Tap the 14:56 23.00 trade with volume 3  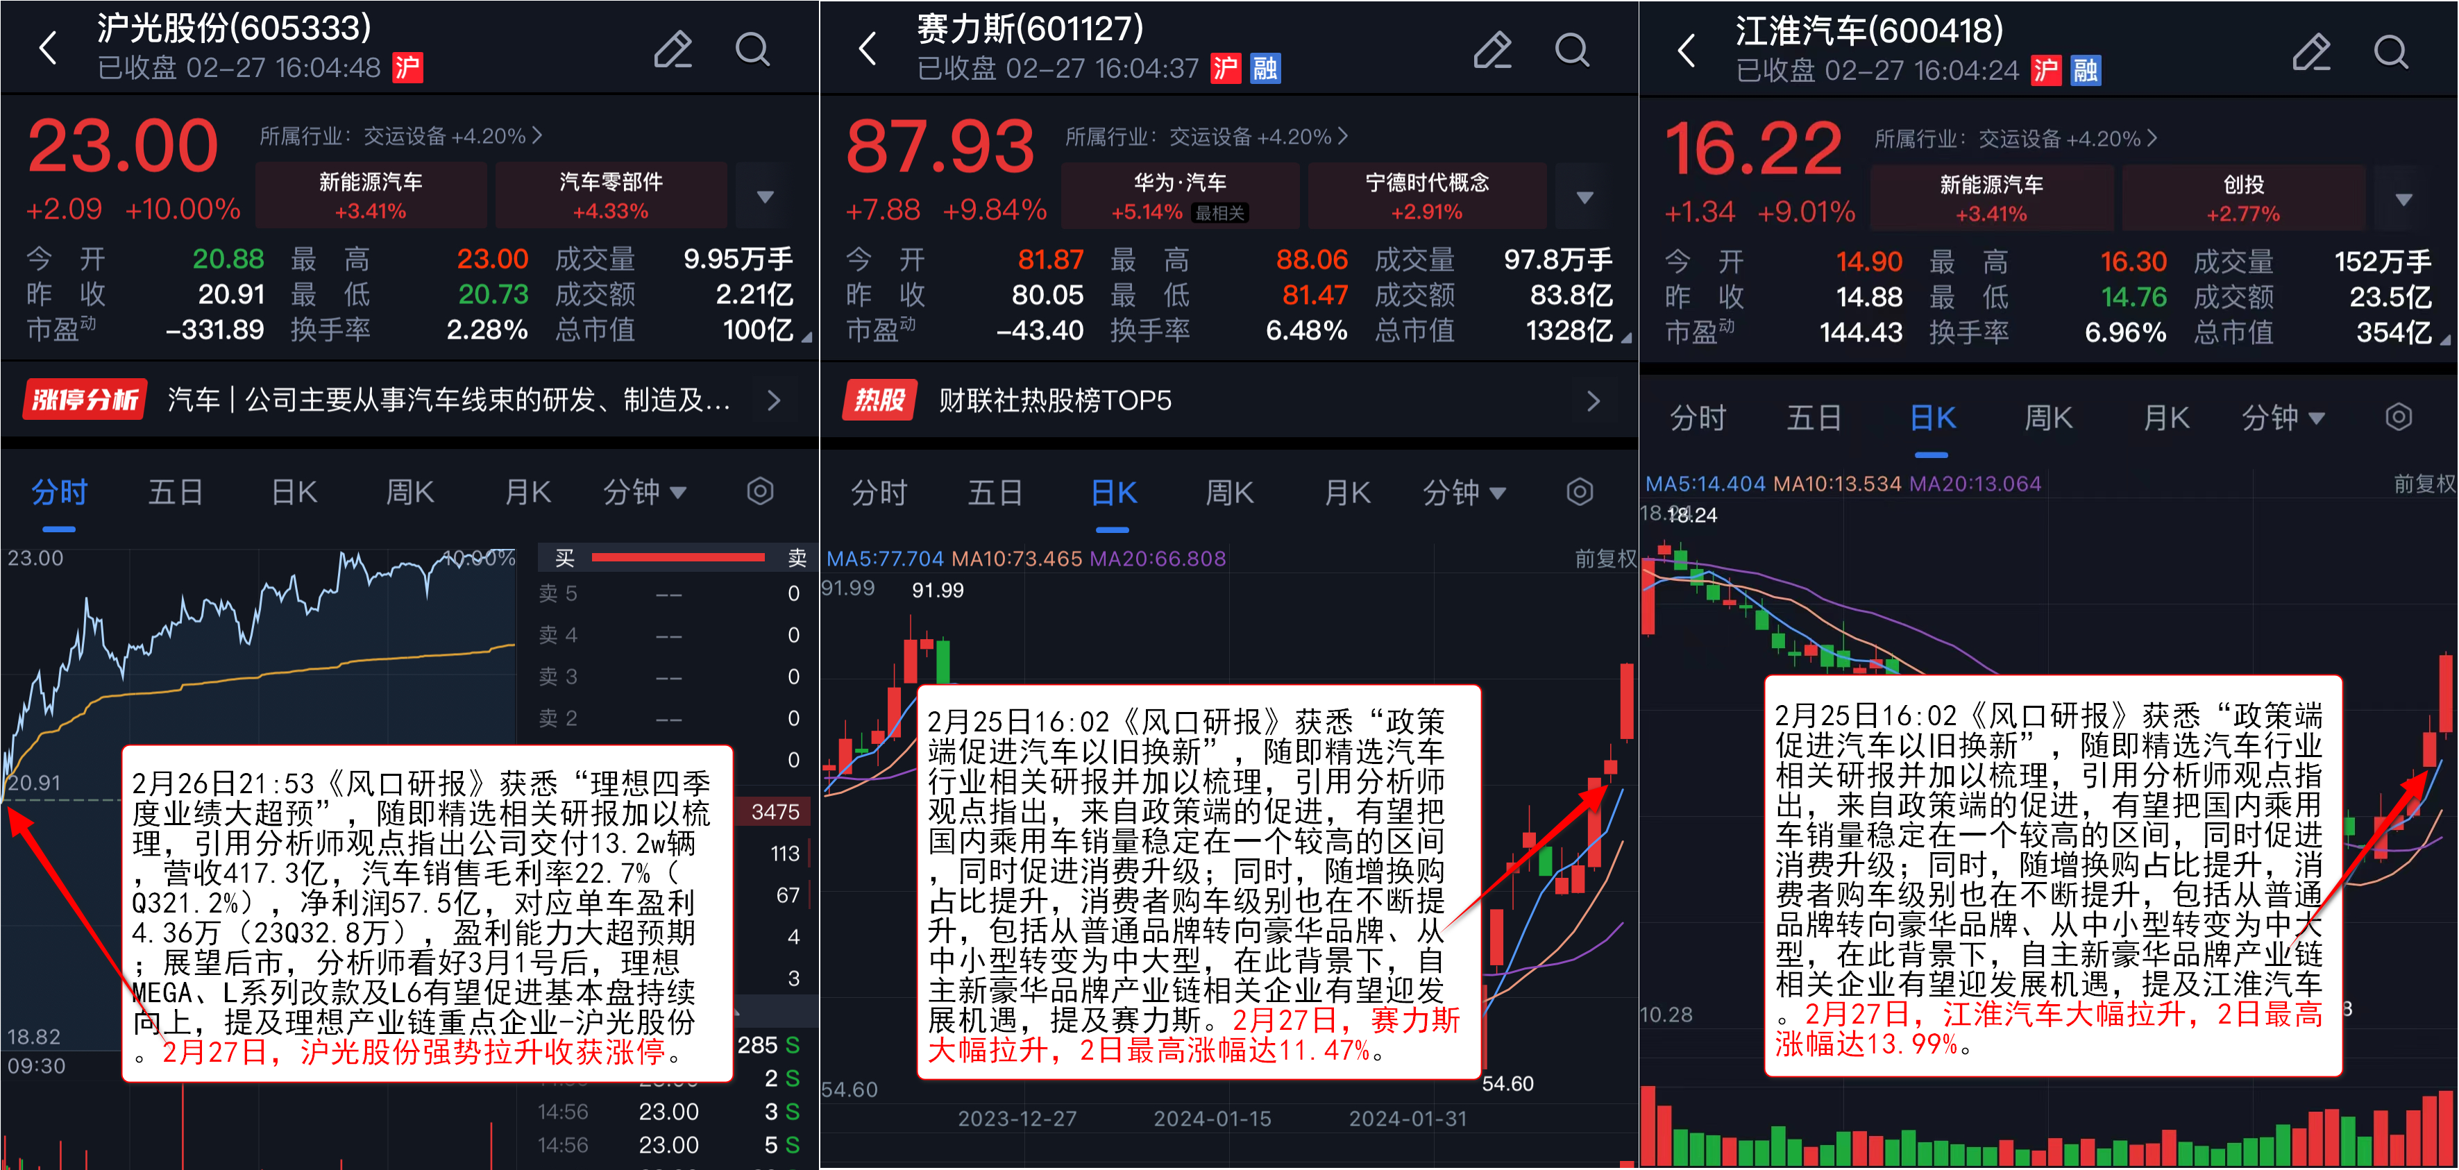tap(670, 1111)
